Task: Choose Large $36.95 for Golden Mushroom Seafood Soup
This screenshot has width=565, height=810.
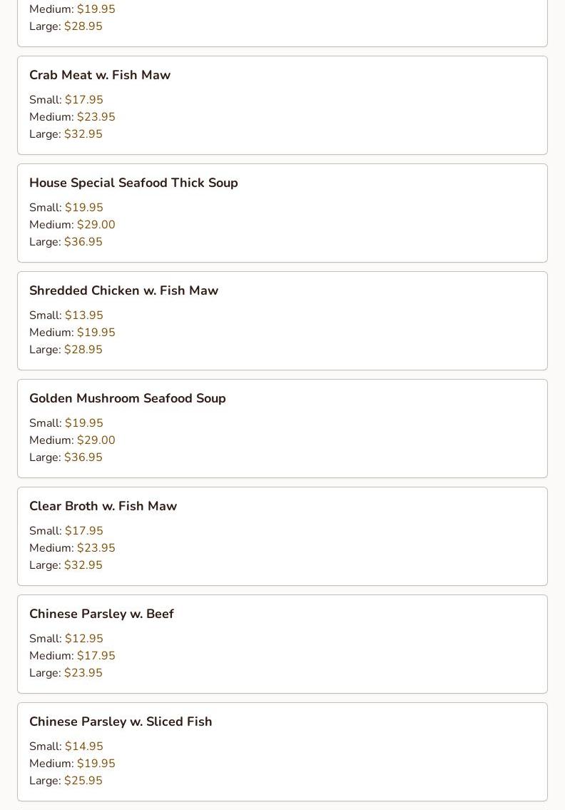Action: click(x=66, y=457)
